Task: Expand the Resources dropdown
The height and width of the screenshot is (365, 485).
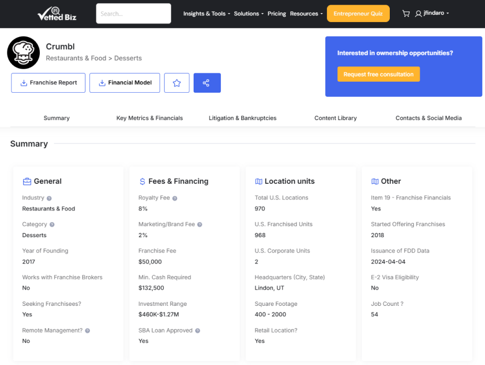Action: point(306,14)
